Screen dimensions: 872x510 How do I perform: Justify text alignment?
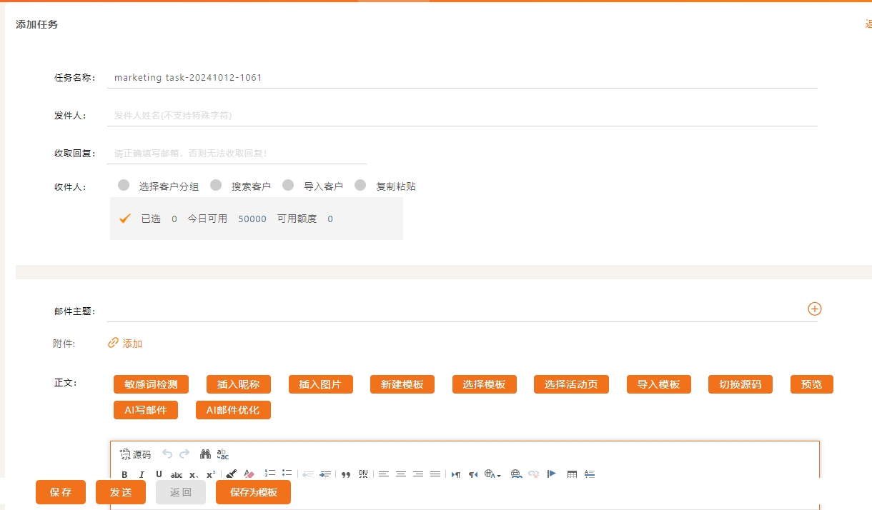coord(435,474)
